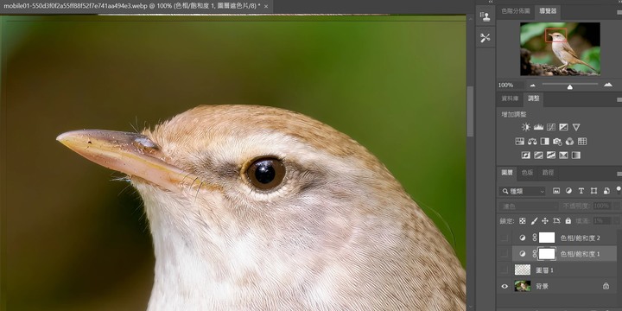Screen dimensions: 622x311
Task: Lock all layer attributes
Action: tap(568, 221)
